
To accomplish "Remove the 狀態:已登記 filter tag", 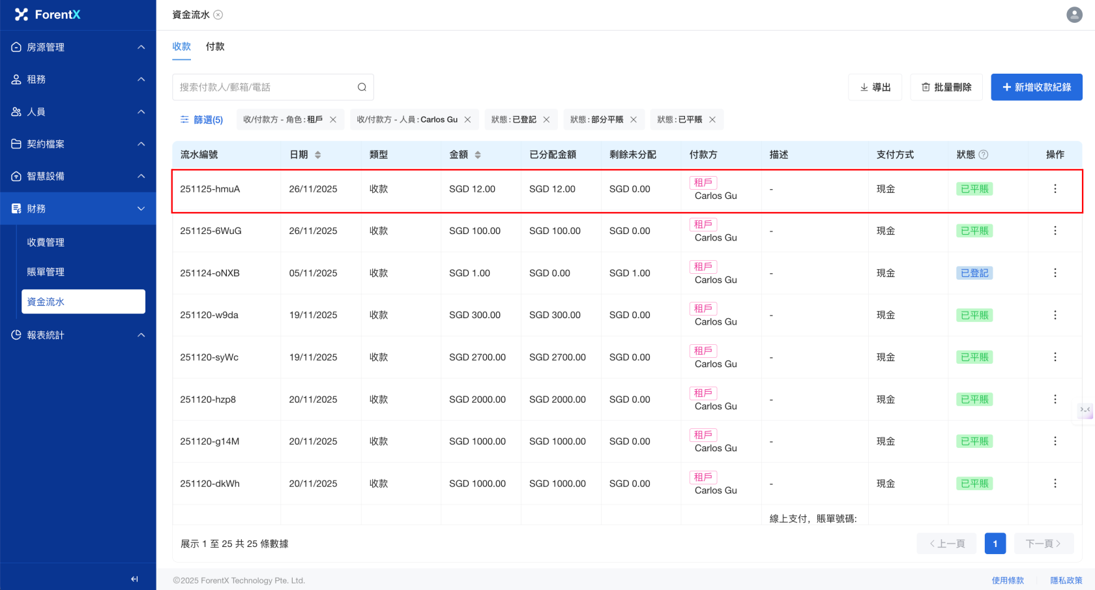I will tap(546, 120).
